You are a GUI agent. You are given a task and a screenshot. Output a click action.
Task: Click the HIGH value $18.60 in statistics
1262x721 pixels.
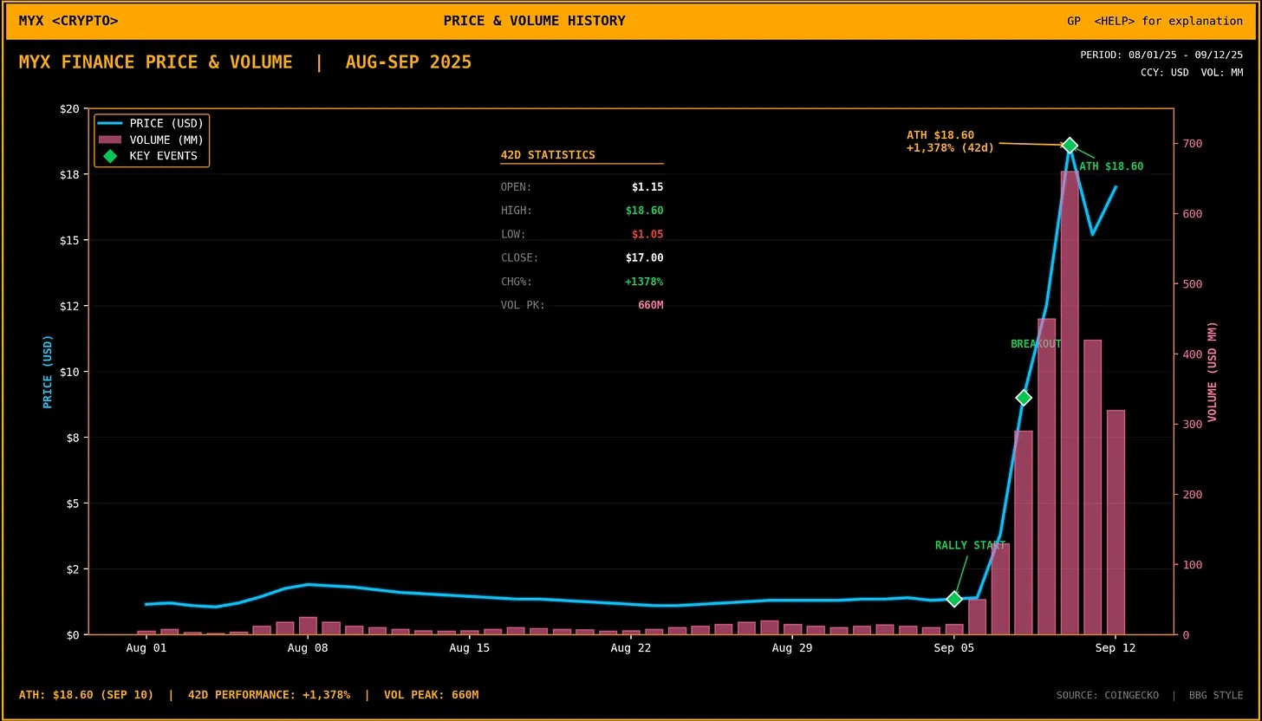[644, 211]
